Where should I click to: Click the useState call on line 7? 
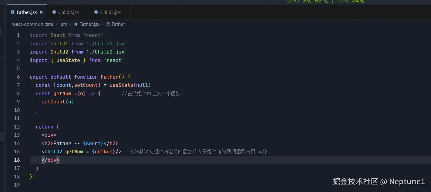121,85
